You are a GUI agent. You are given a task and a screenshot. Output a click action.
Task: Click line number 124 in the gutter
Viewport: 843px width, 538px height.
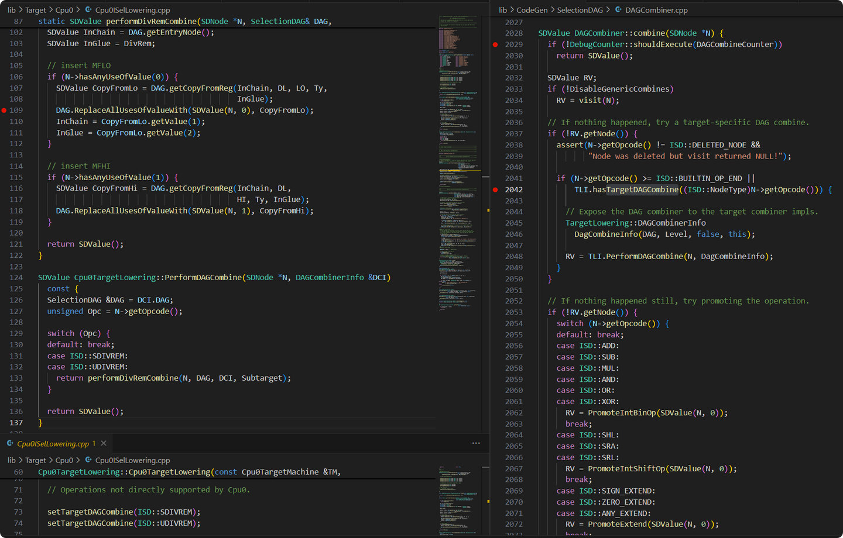coord(16,277)
